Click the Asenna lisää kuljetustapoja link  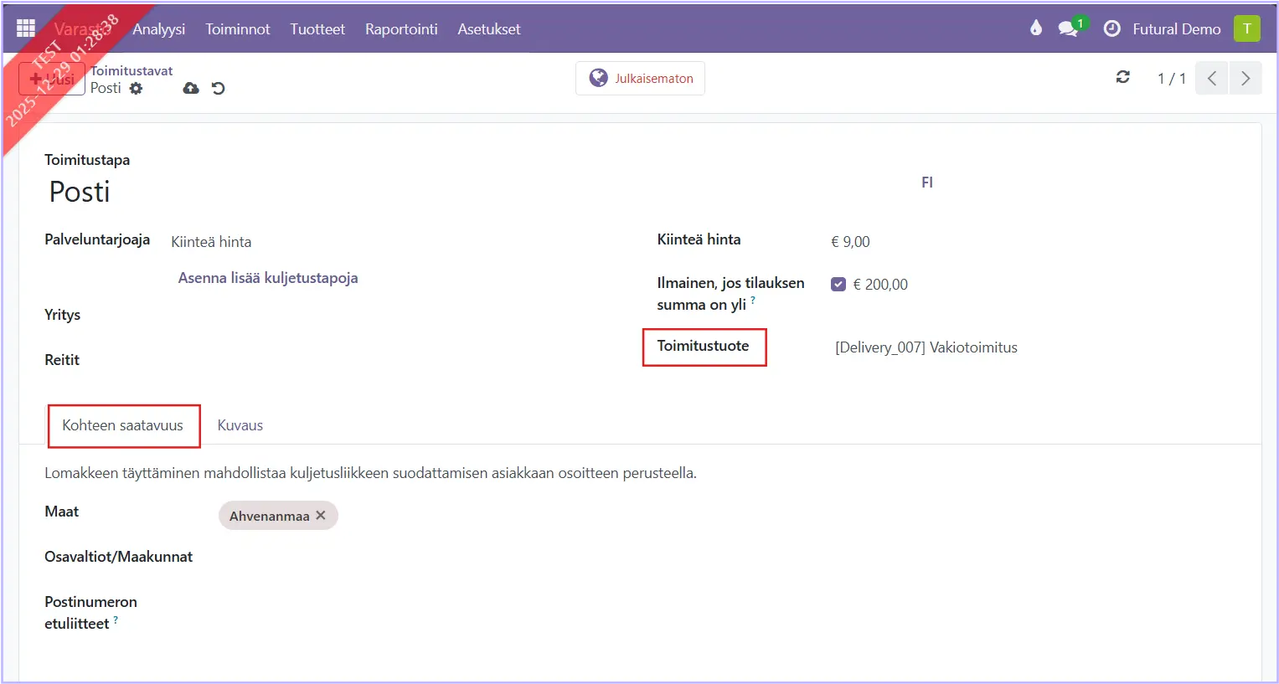coord(268,278)
